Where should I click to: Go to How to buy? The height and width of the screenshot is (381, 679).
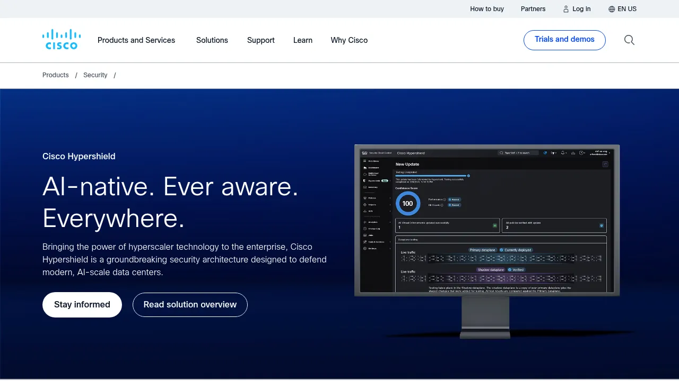(487, 9)
